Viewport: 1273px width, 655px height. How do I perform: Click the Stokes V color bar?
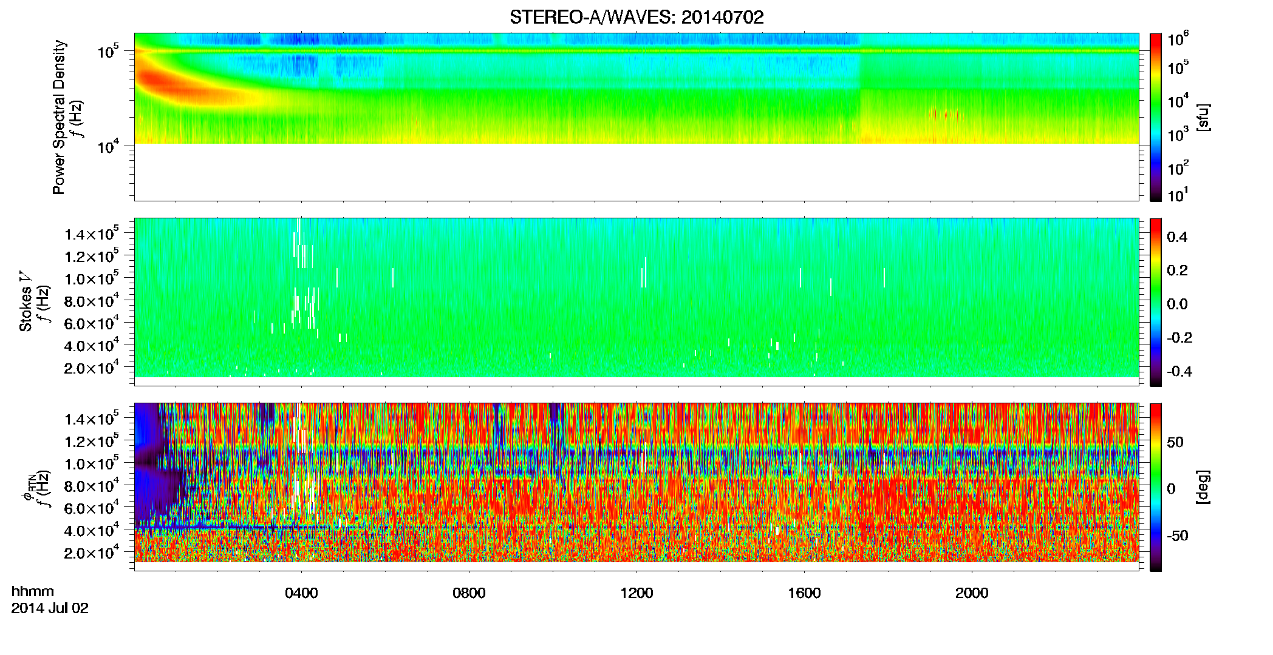tap(1156, 302)
